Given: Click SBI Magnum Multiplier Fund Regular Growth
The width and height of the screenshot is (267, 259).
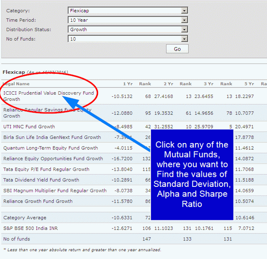Looking at the screenshot, I should coord(55,191).
